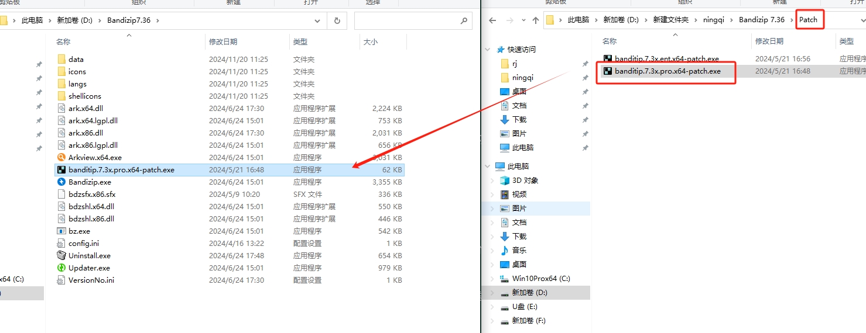Expand the 3D 对象 tree node

point(492,181)
